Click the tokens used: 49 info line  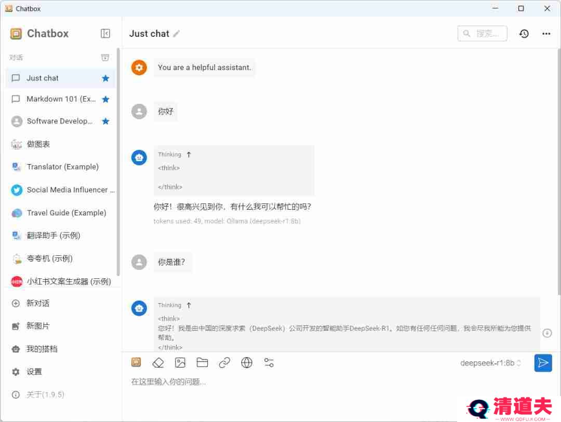(x=227, y=221)
